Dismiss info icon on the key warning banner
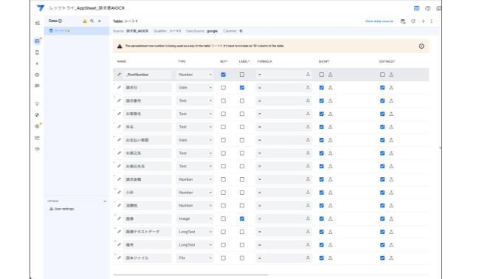This screenshot has height=279, width=496. (x=421, y=46)
